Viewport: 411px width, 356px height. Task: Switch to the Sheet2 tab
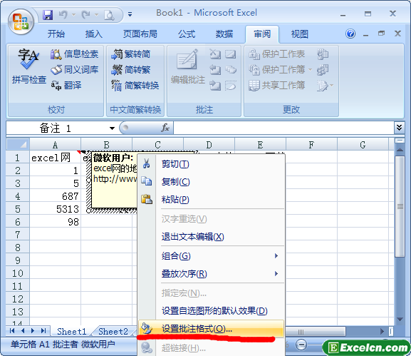click(x=113, y=331)
